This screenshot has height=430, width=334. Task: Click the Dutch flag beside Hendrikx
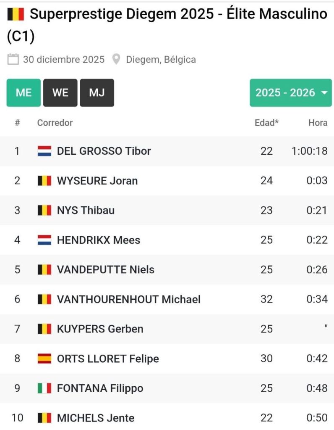pyautogui.click(x=44, y=240)
